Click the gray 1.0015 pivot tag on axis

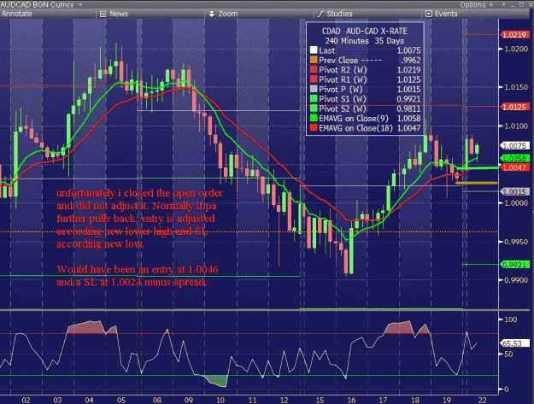pyautogui.click(x=514, y=192)
